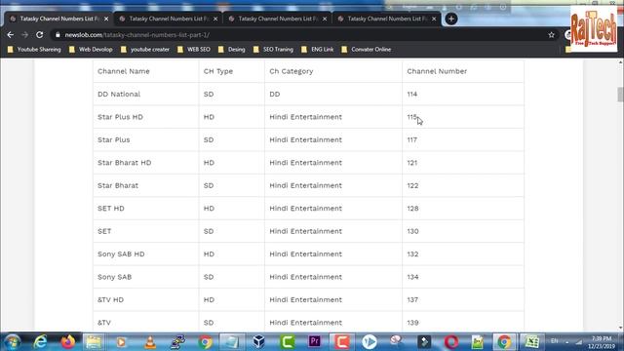Go back using the browser back arrow
This screenshot has height=351, width=624.
pos(11,35)
